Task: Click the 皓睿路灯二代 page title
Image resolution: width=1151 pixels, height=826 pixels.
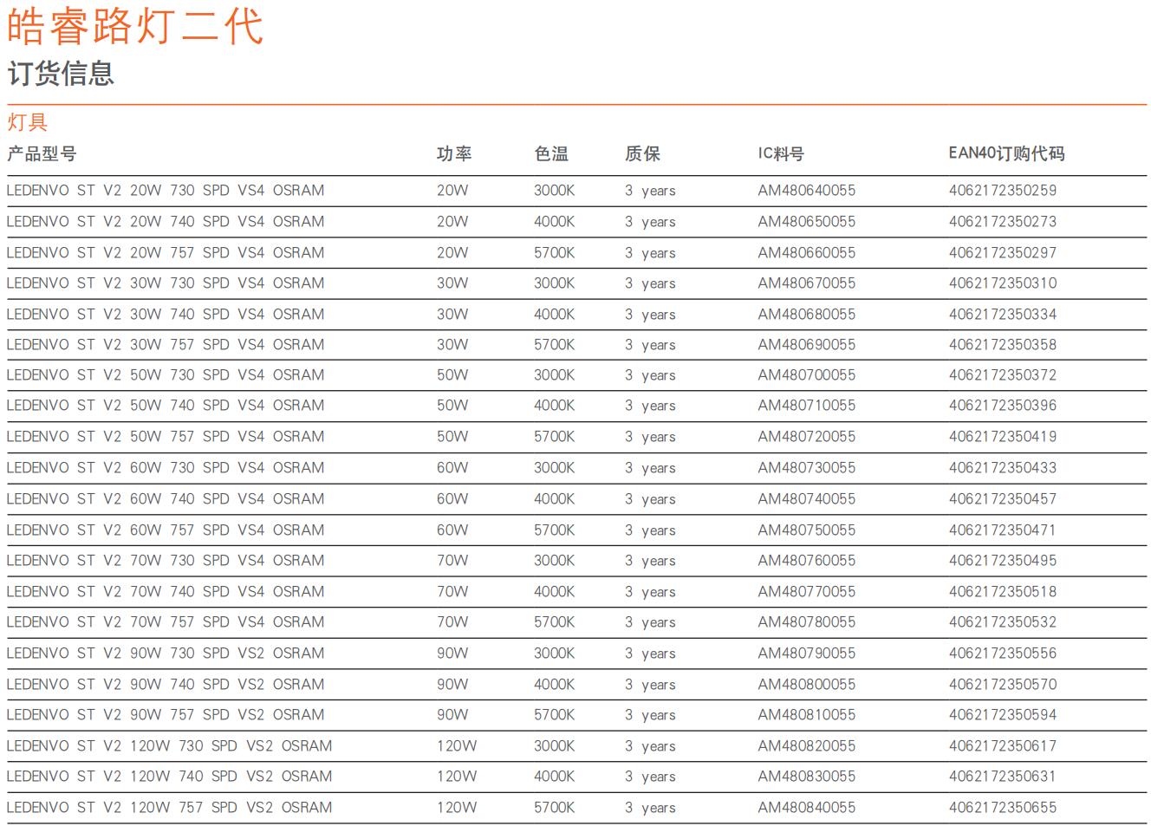Action: [x=135, y=26]
